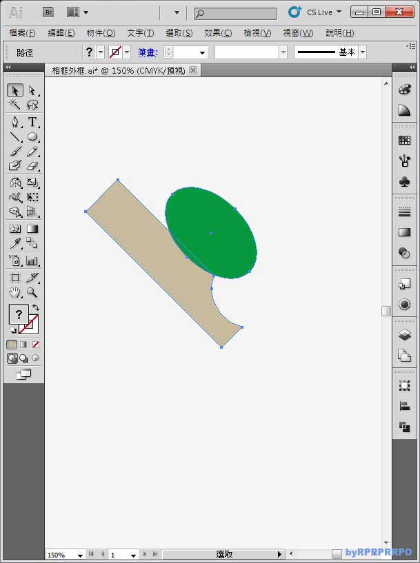Open the 檔案(F) menu
420x563 pixels.
[x=22, y=33]
